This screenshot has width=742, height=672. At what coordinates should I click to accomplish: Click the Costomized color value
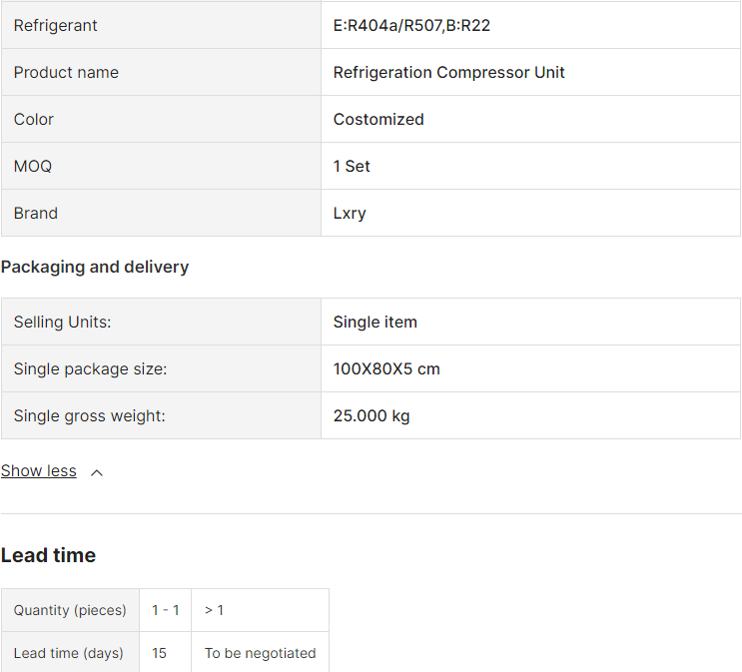coord(378,120)
